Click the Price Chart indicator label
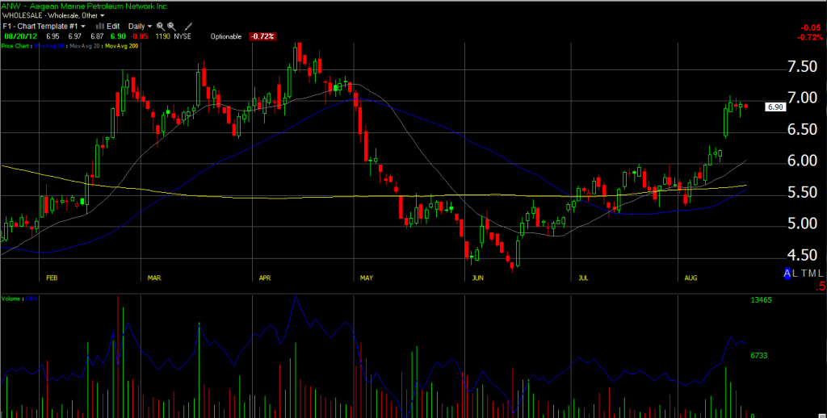This screenshot has width=827, height=418. point(16,47)
